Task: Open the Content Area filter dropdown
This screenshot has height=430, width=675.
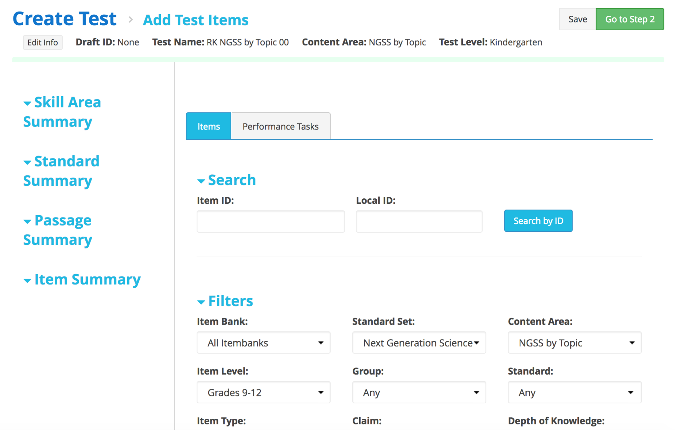Action: pos(574,343)
